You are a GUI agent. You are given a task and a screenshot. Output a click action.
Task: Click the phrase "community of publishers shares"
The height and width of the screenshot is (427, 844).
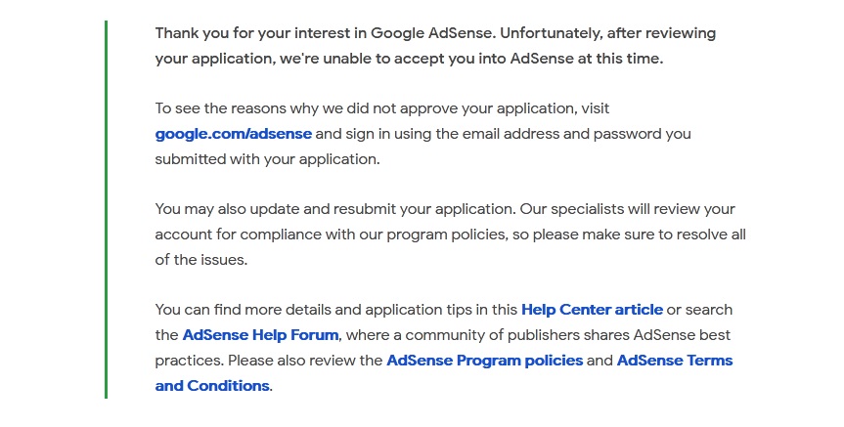pyautogui.click(x=517, y=335)
